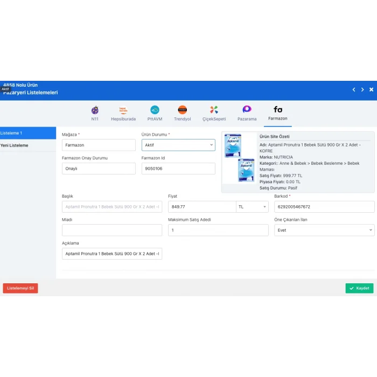The width and height of the screenshot is (377, 377).
Task: Open the ÇiçekSepeti marketplace icon
Action: click(x=214, y=110)
